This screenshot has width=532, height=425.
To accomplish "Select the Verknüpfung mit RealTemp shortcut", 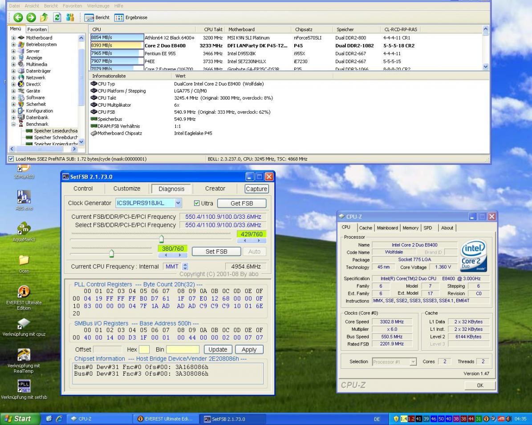I will pyautogui.click(x=24, y=361).
